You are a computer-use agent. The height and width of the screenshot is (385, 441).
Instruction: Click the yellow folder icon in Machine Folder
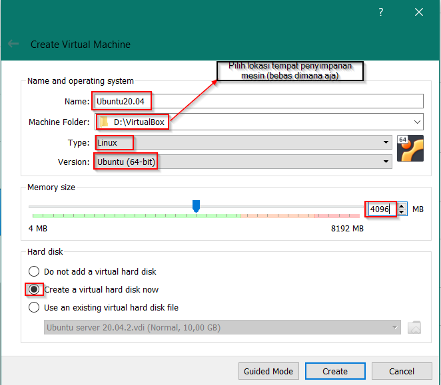click(x=104, y=122)
